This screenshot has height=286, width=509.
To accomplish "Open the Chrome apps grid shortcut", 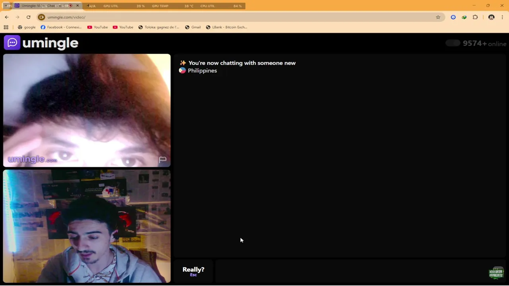I will click(6, 27).
